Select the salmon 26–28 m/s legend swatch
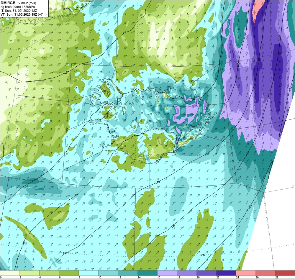 tap(265, 273)
